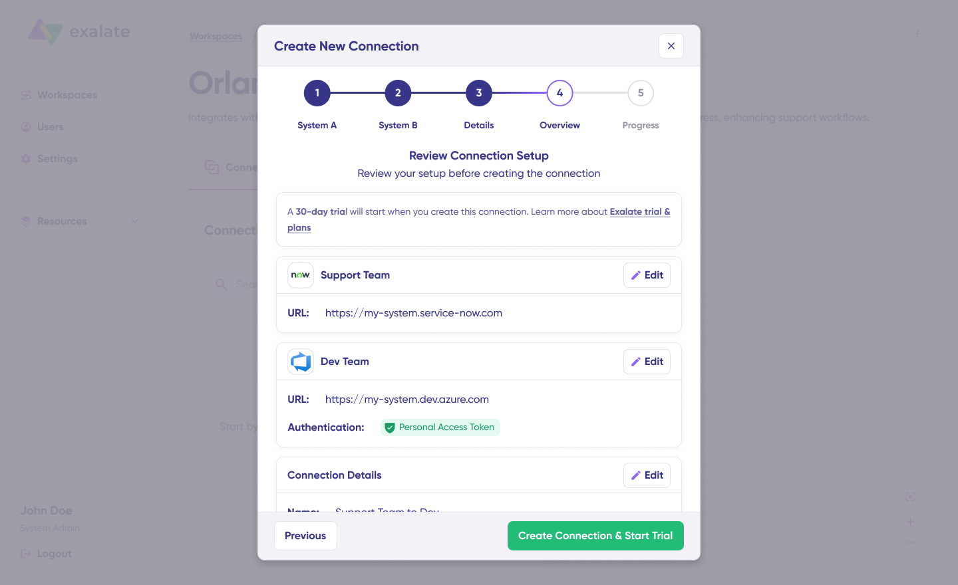Select step 5 Progress circle
The image size is (958, 585).
tap(641, 93)
